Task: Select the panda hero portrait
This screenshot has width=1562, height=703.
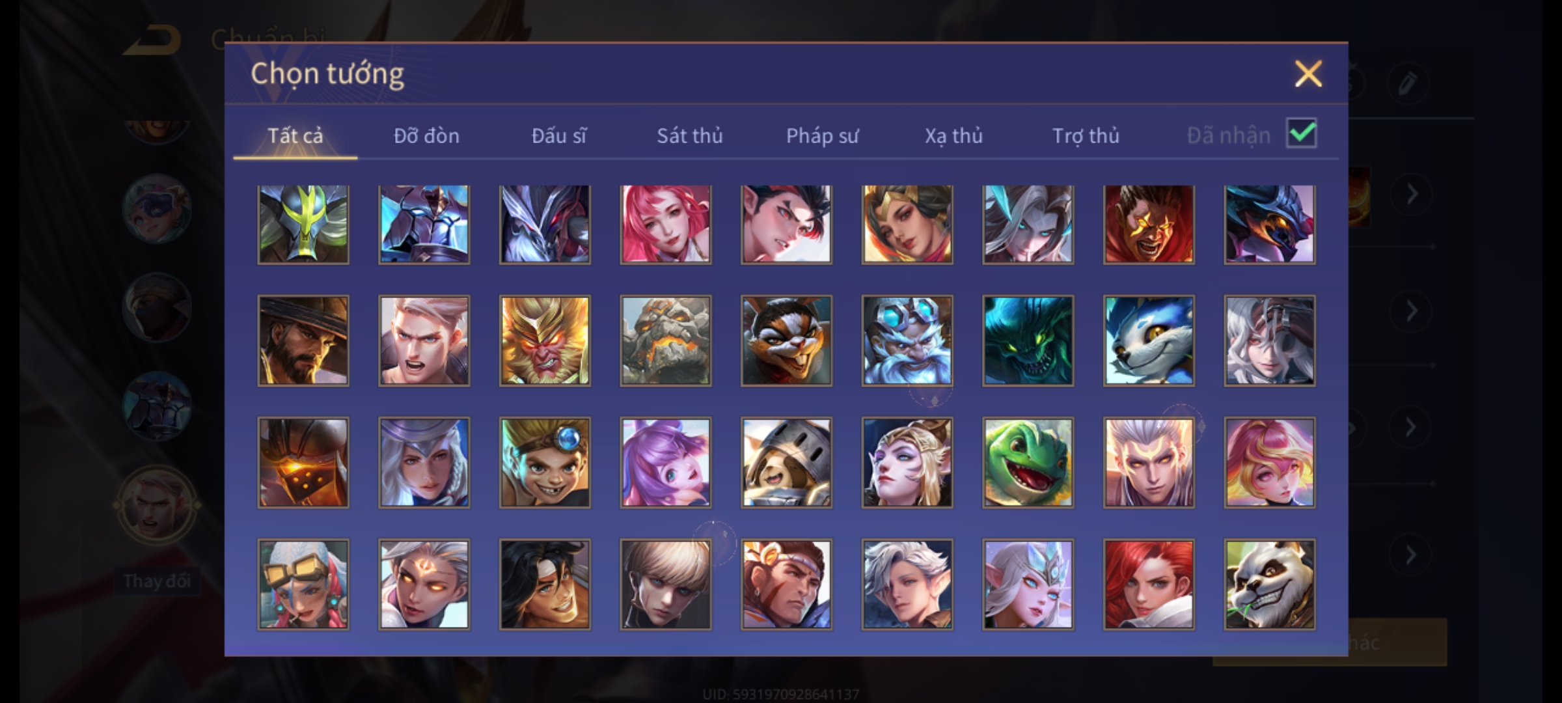Action: (x=1269, y=585)
